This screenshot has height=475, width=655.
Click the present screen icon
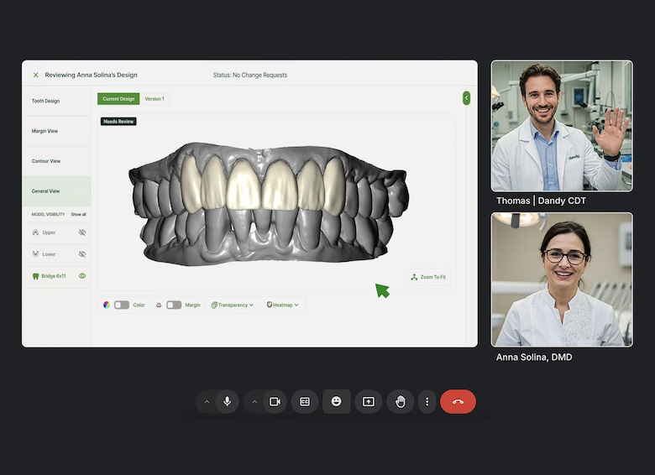click(x=368, y=402)
